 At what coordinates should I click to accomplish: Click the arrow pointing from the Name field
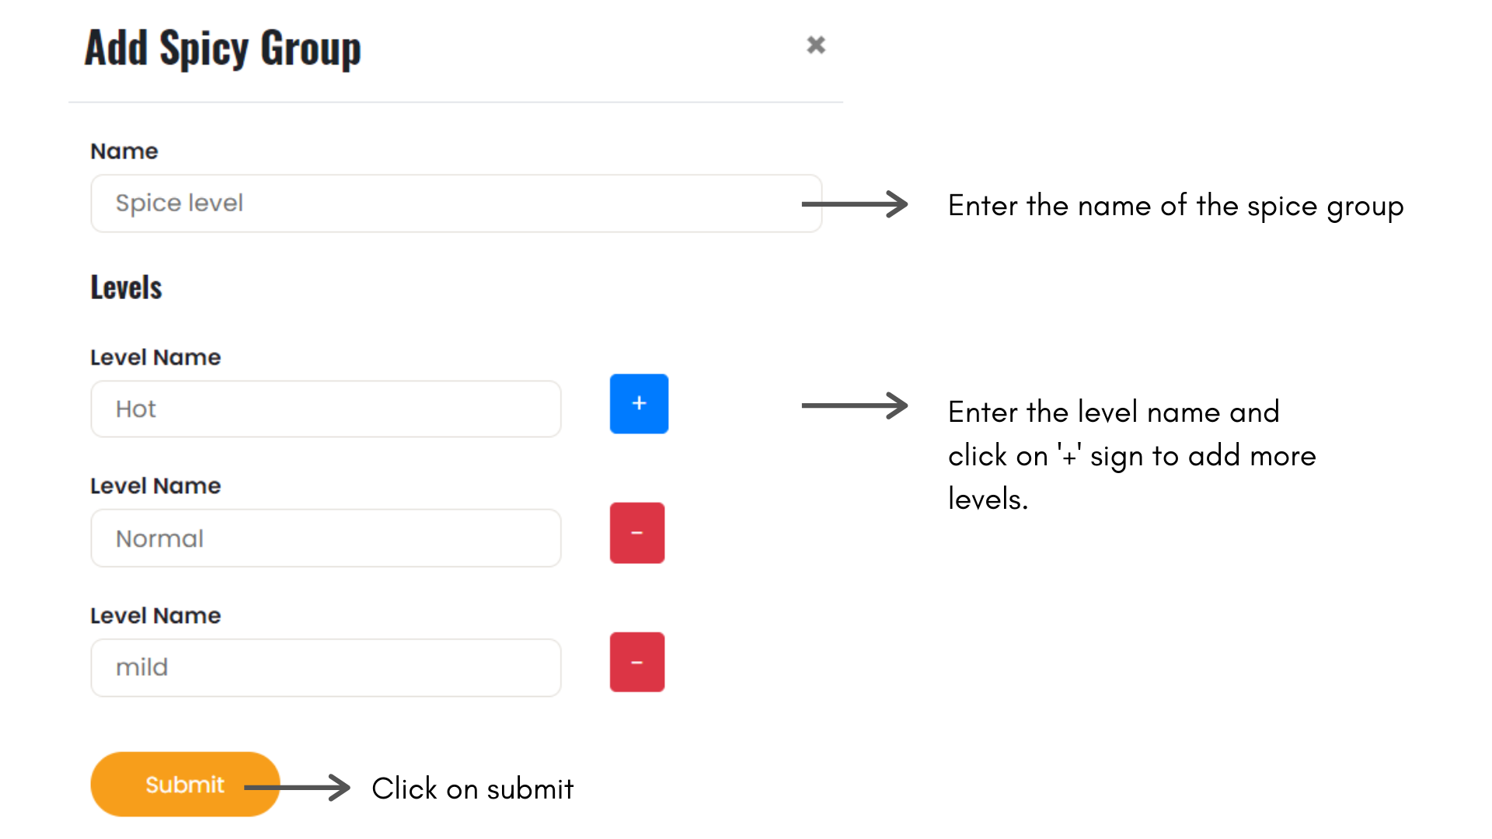(x=855, y=204)
